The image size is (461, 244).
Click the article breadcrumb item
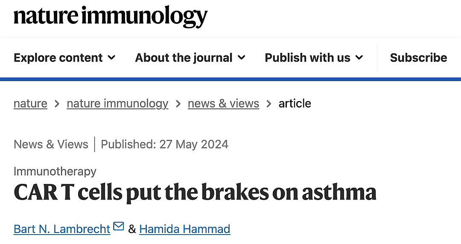pyautogui.click(x=295, y=104)
